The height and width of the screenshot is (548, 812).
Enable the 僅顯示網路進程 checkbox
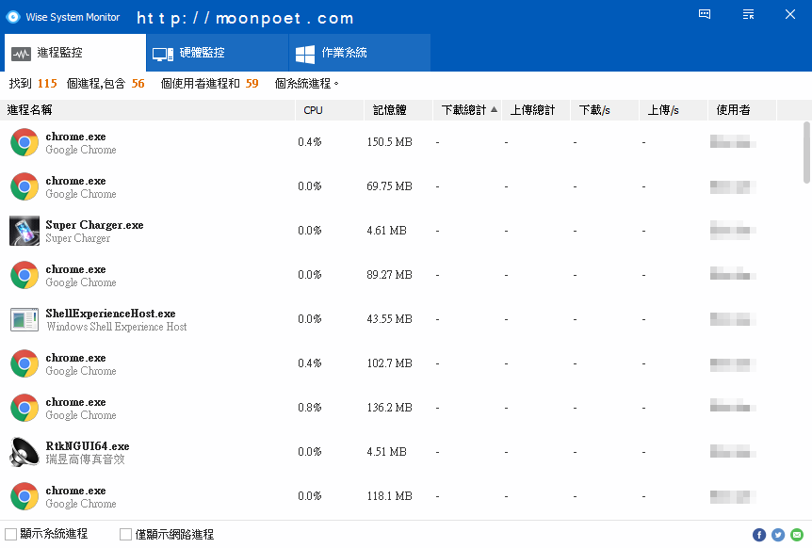pos(126,533)
